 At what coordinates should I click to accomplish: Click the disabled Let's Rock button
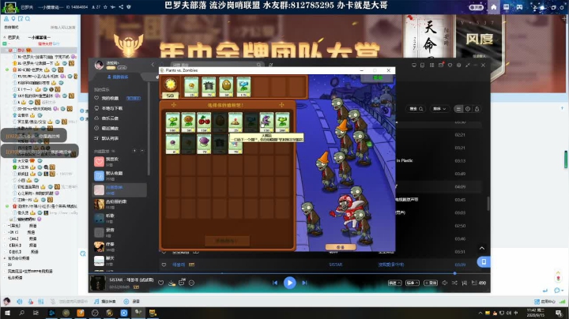(227, 241)
